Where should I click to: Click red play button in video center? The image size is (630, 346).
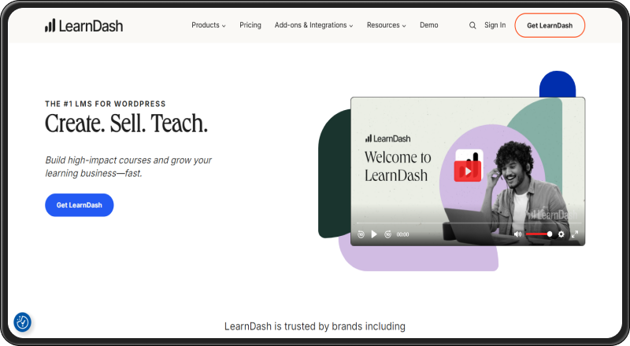point(467,171)
